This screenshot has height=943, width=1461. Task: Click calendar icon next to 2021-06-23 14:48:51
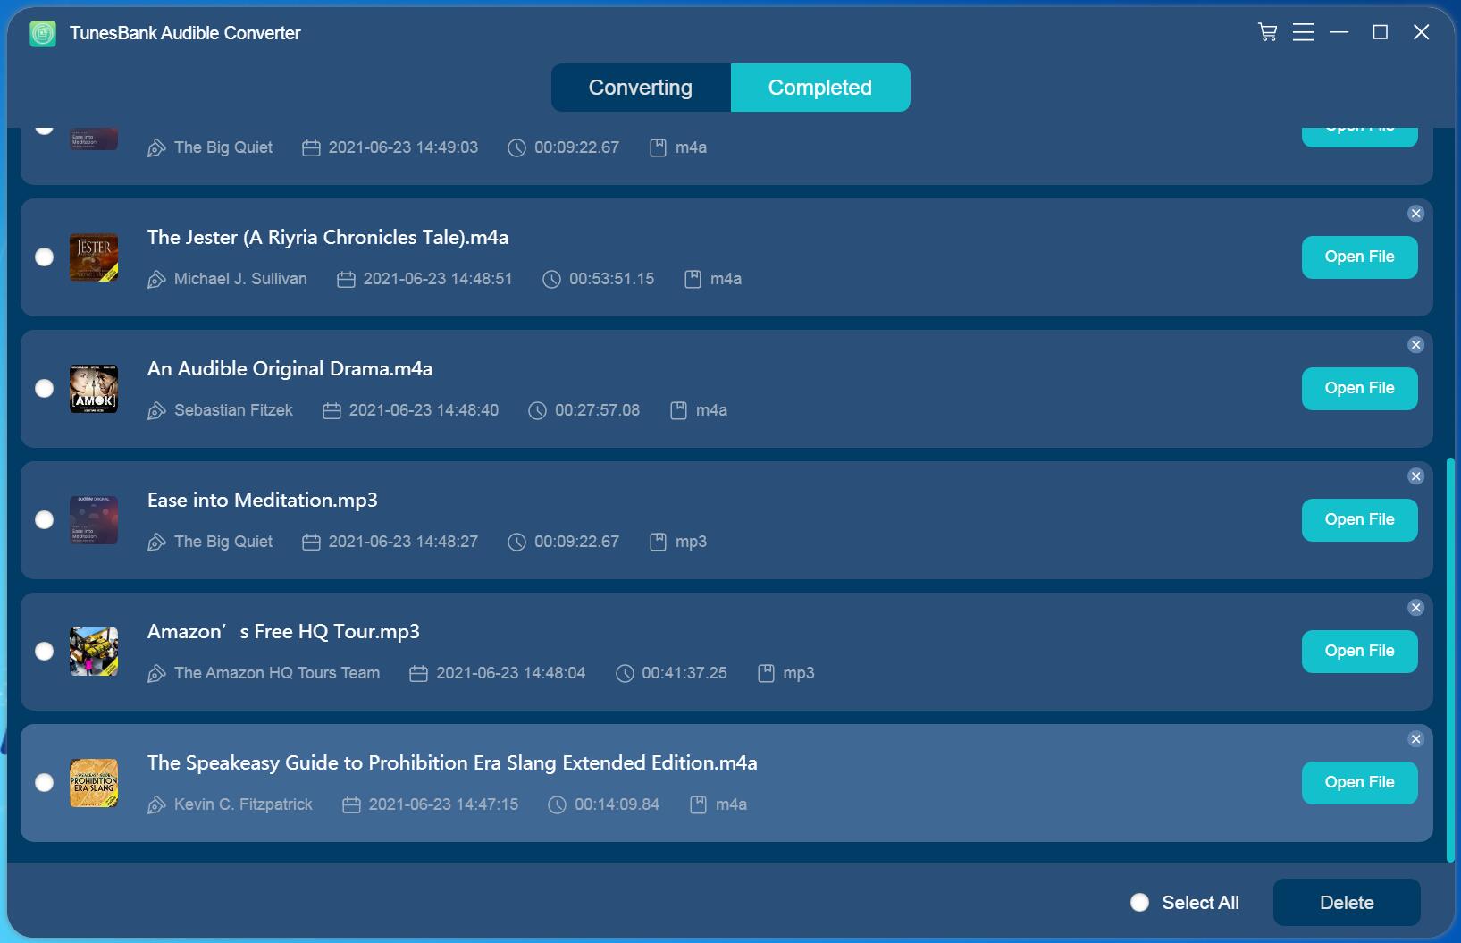(x=346, y=280)
